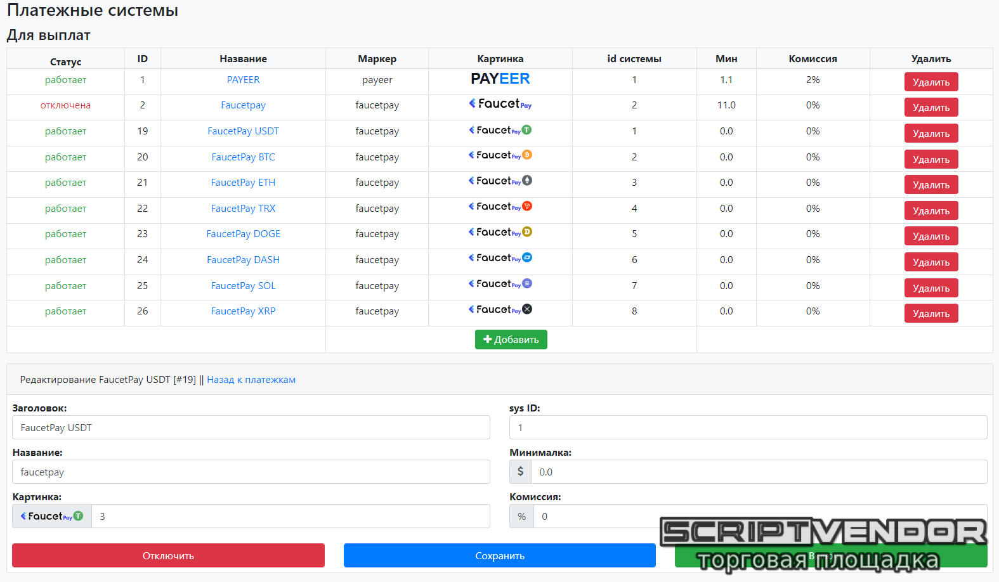
Task: Click the Название column header
Action: point(244,58)
